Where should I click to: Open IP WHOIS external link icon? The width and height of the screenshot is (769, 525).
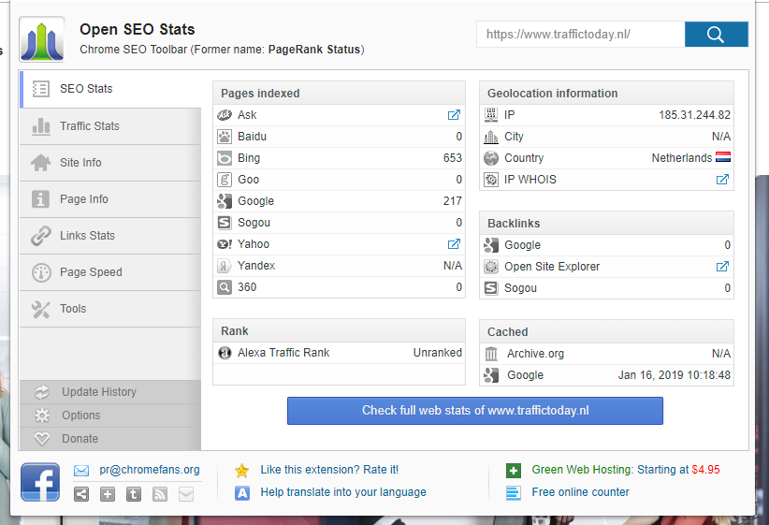722,180
